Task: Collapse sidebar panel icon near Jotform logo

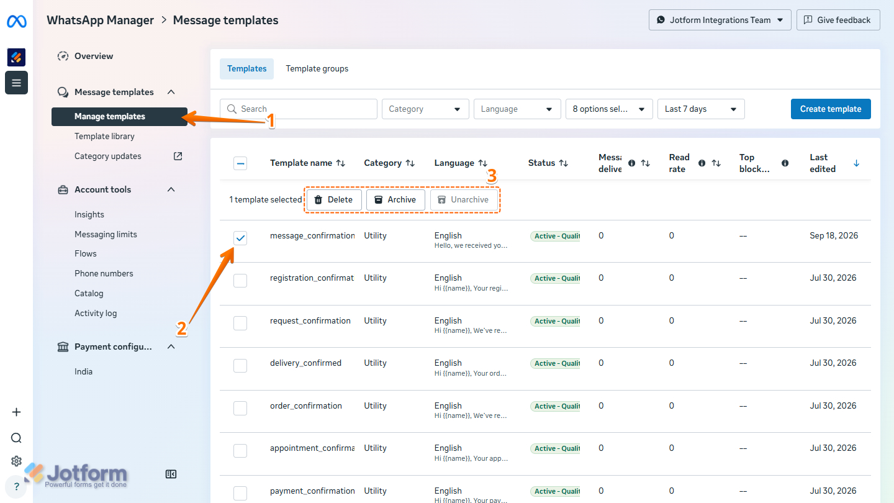Action: [171, 474]
